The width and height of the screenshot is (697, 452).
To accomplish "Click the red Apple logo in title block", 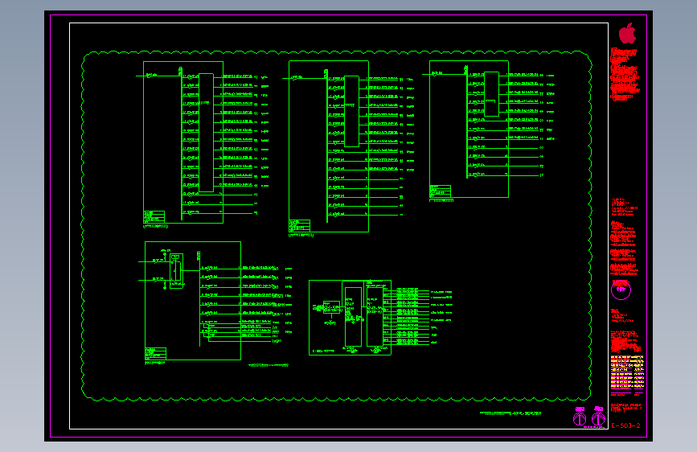I will [627, 33].
